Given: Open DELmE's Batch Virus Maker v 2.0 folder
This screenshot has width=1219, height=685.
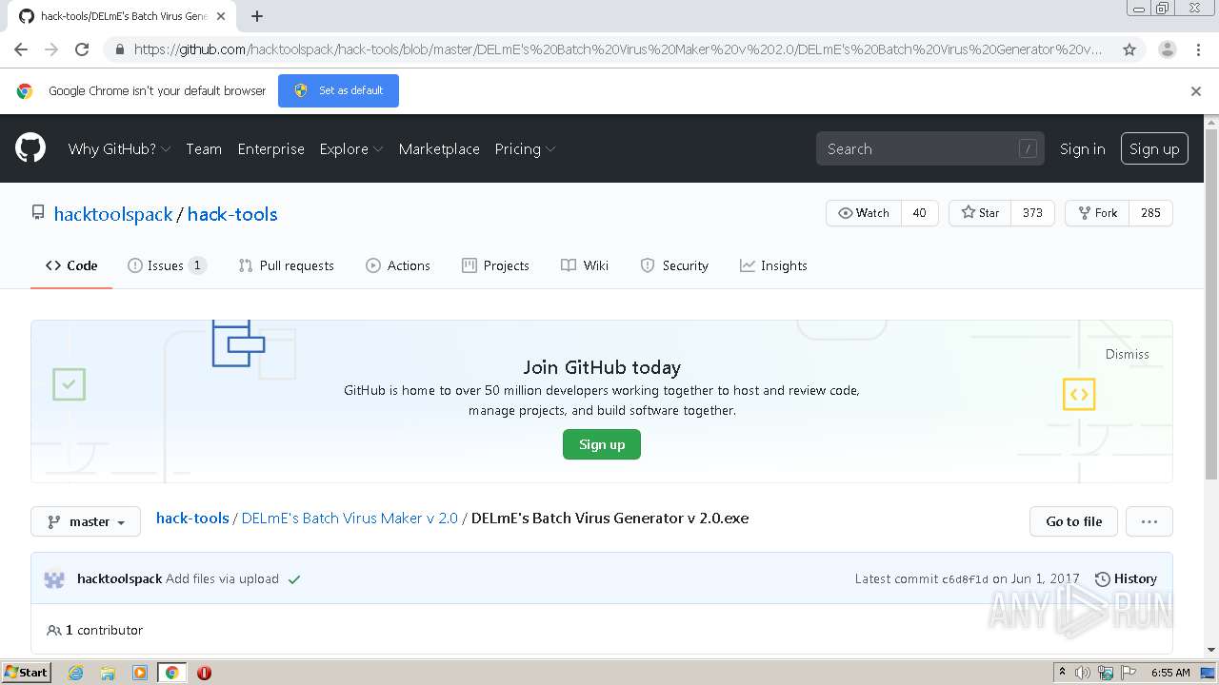Looking at the screenshot, I should [350, 519].
